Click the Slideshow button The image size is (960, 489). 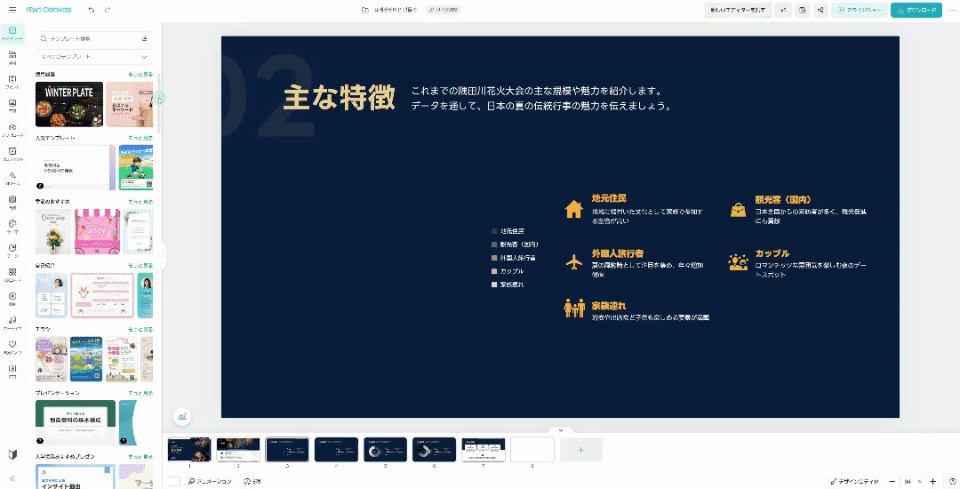tap(860, 10)
